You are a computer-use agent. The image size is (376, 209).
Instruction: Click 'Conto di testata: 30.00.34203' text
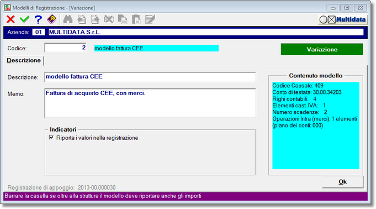click(x=307, y=92)
